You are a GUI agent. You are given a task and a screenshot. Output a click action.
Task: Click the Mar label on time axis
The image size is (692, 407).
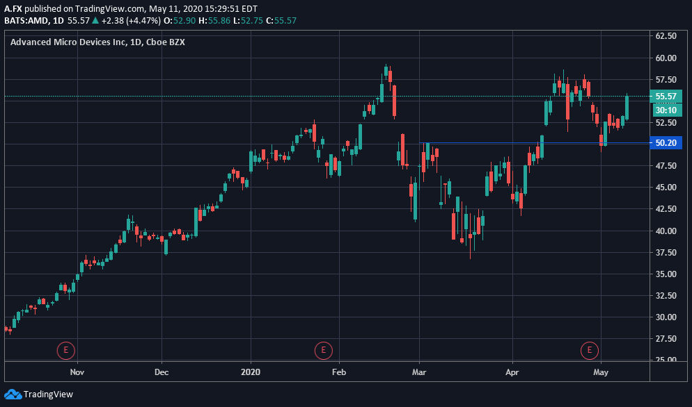click(419, 372)
